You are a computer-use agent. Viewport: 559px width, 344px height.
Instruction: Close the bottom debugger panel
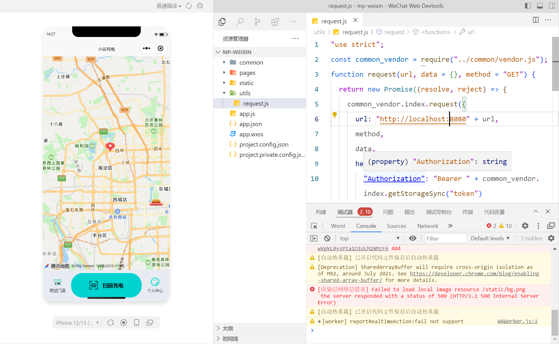(548, 211)
